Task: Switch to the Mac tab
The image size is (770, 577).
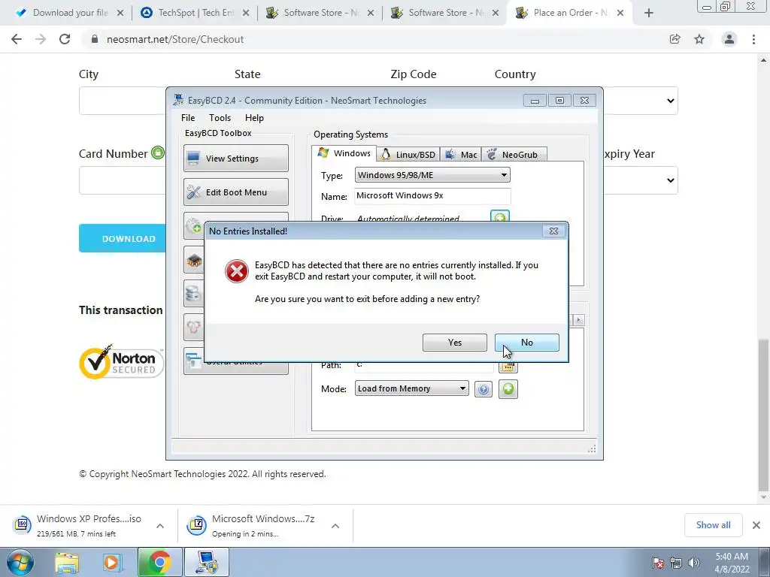Action: pos(461,155)
